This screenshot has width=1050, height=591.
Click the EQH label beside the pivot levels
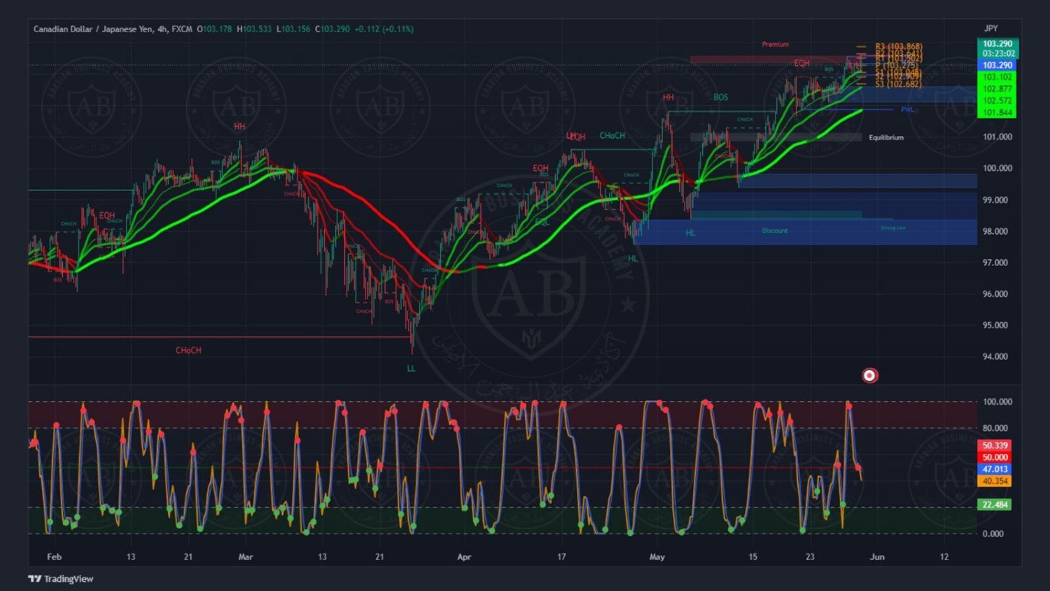[801, 63]
